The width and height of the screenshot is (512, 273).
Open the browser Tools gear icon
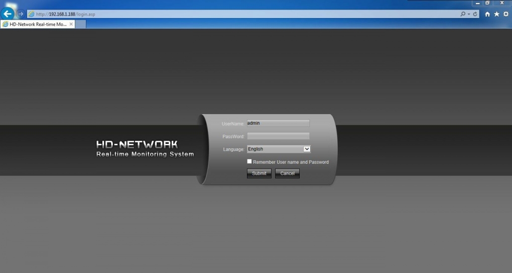[505, 14]
